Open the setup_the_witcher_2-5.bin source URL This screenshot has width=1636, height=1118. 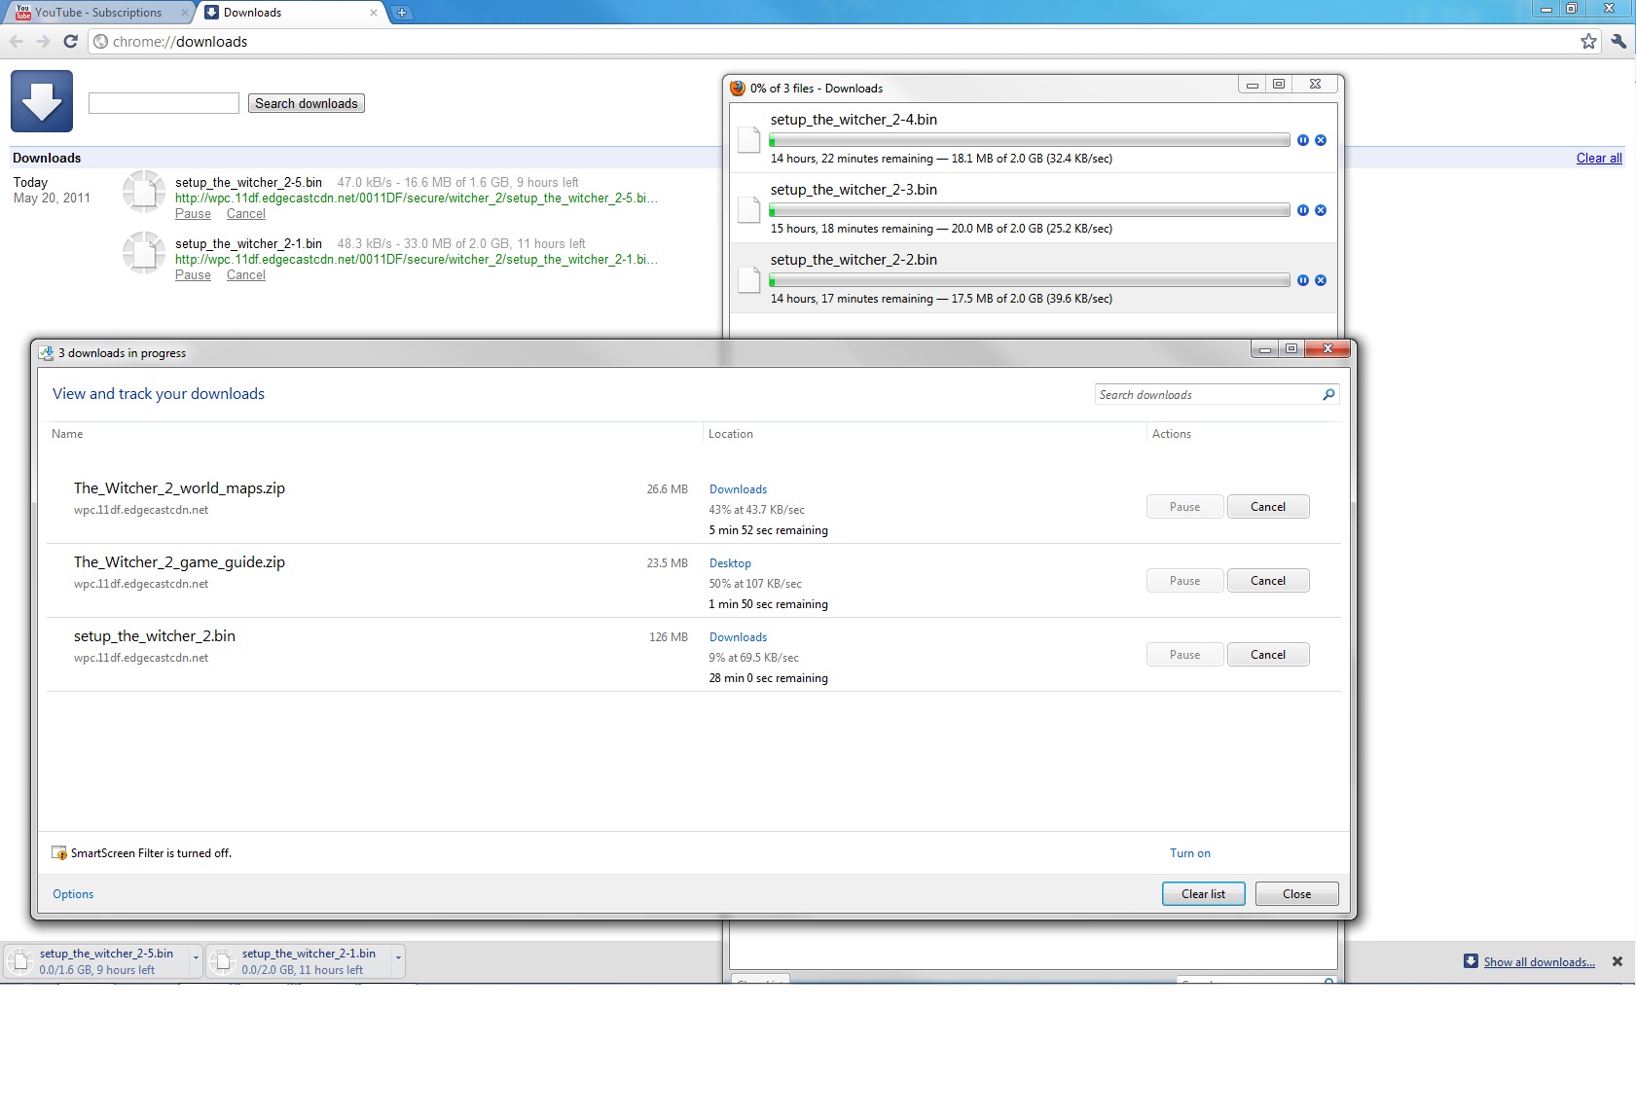click(417, 198)
